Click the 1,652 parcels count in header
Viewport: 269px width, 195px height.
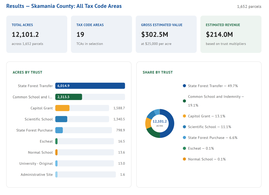pos(249,7)
